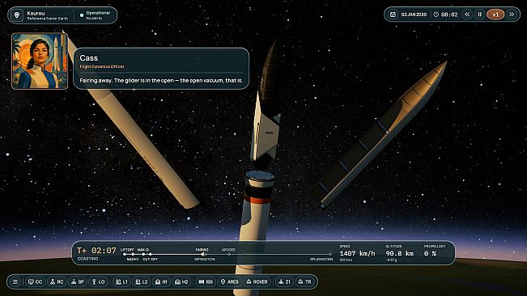This screenshot has height=296, width=527.
Task: Click the date 02 JAN 2030
Action: [414, 15]
